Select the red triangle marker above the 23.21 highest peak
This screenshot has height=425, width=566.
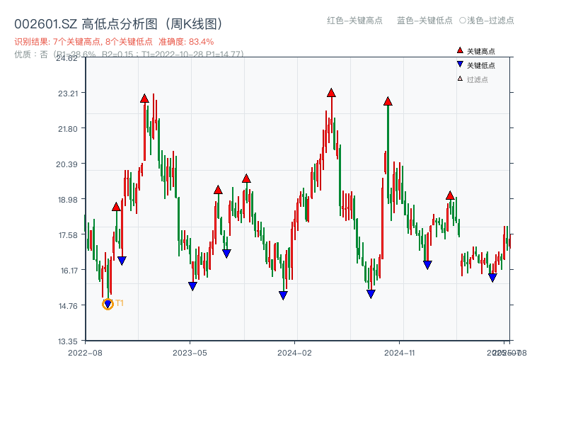click(x=331, y=93)
